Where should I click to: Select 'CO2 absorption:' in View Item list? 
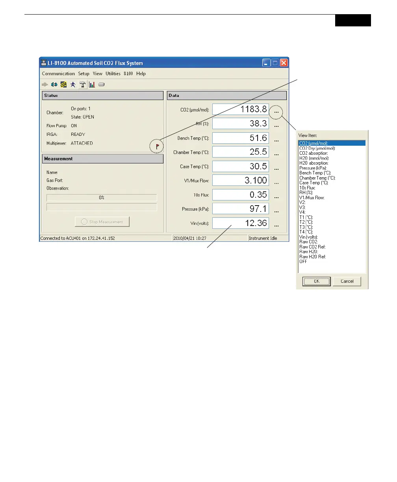pyautogui.click(x=332, y=153)
